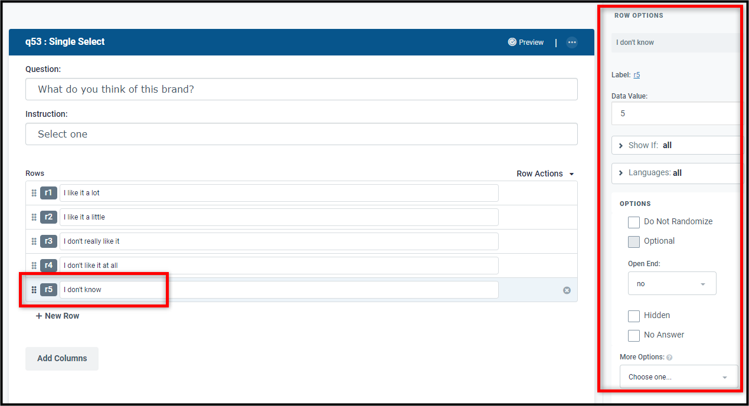749x406 pixels.
Task: Check the Hidden option
Action: [634, 316]
